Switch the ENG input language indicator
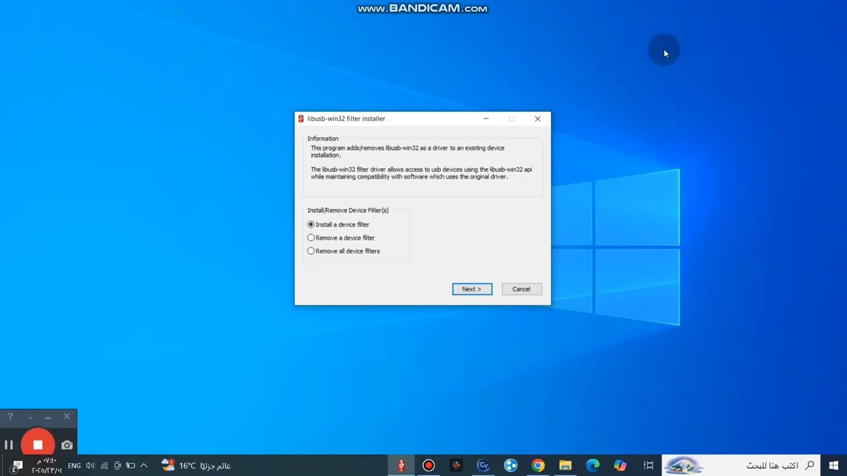Viewport: 847px width, 476px height. click(74, 465)
